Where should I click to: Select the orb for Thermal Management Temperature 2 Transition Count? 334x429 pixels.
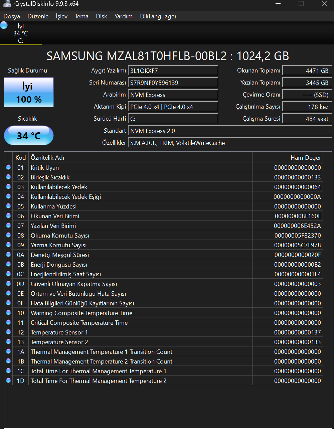pos(8,361)
